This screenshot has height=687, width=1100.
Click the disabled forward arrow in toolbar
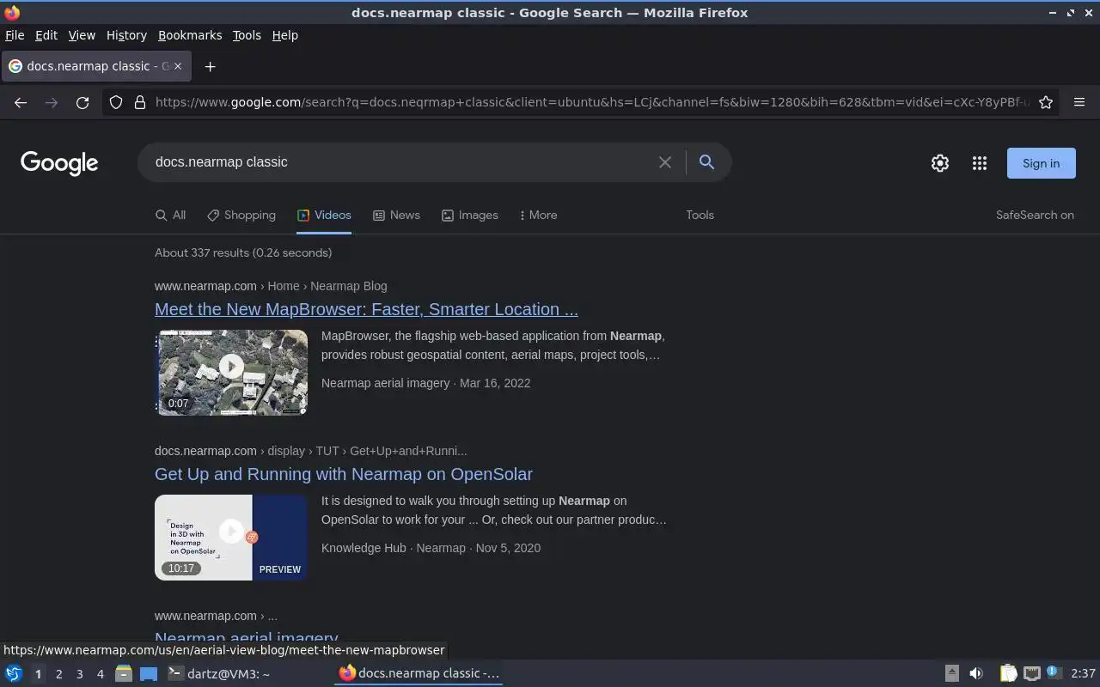pyautogui.click(x=52, y=102)
